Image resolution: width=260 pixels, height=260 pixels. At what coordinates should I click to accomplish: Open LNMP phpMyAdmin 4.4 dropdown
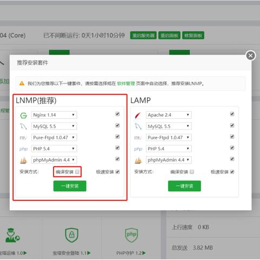54,160
